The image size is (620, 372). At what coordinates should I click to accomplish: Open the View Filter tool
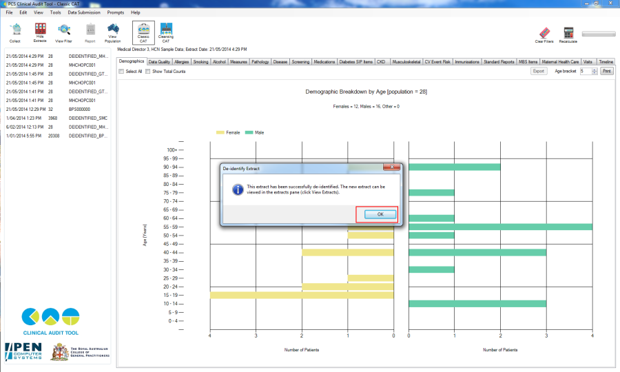63,32
